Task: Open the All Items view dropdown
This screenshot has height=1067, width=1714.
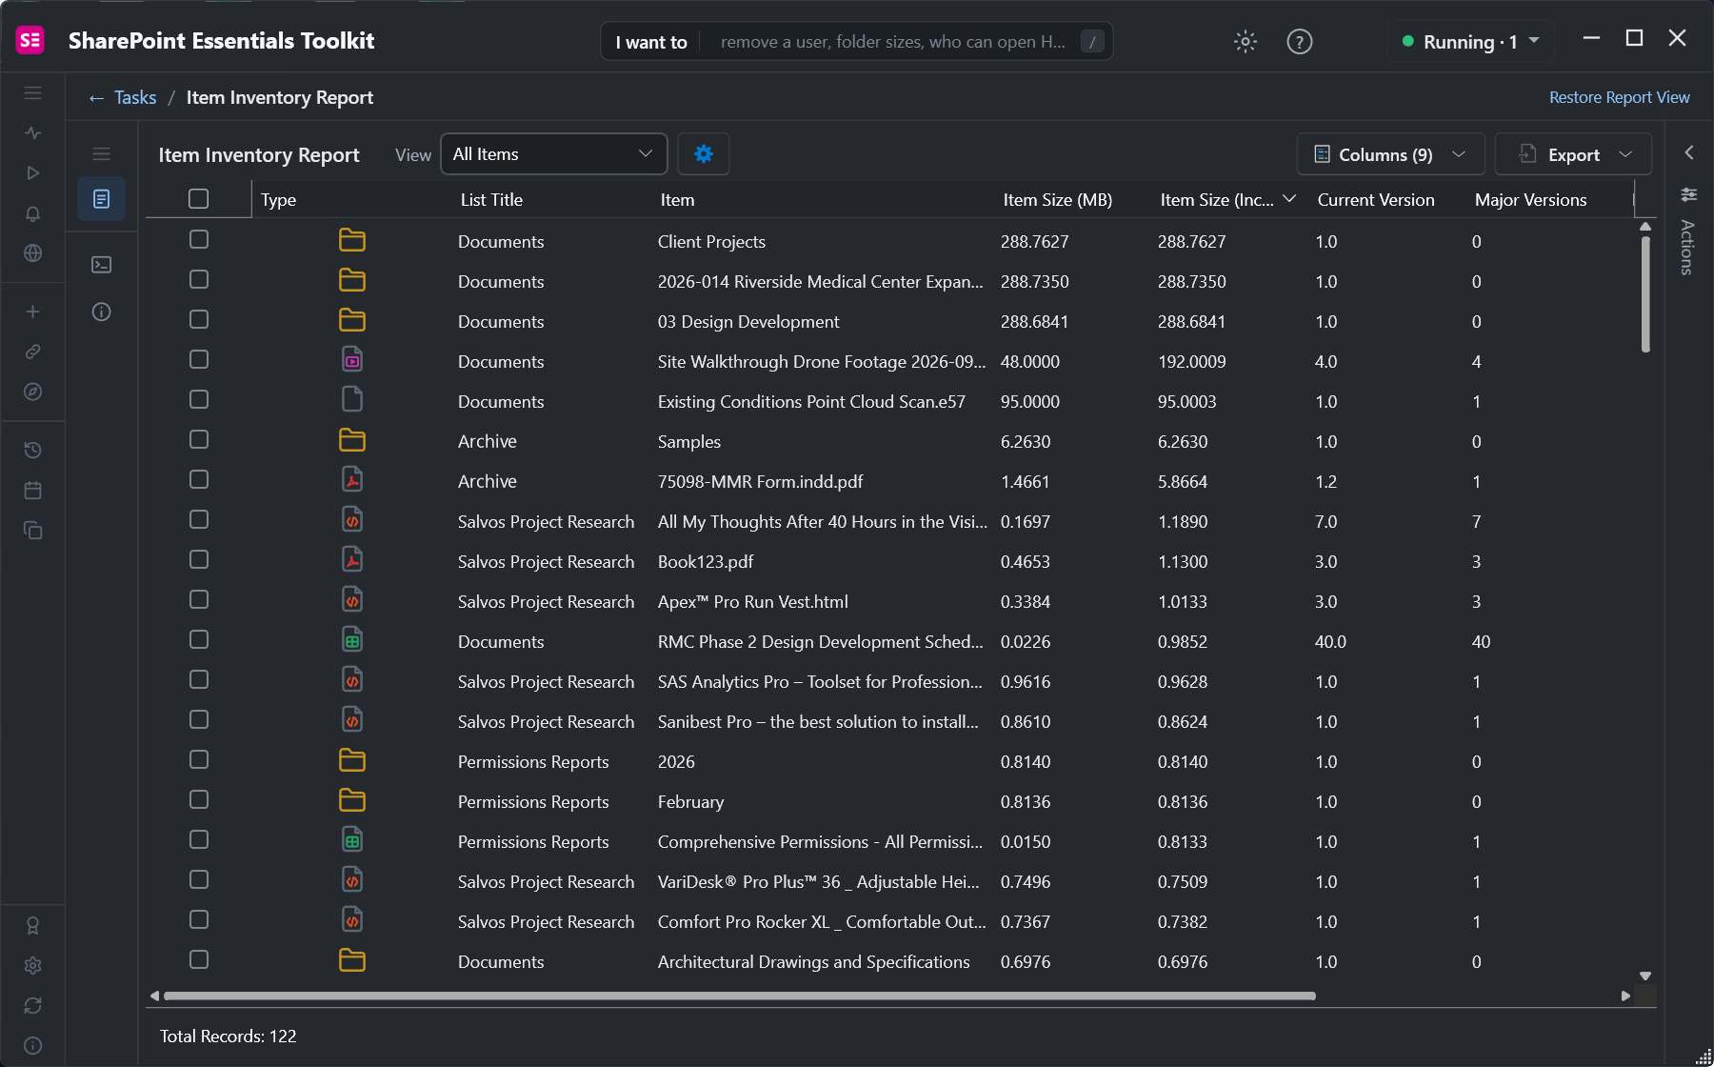Action: [553, 154]
